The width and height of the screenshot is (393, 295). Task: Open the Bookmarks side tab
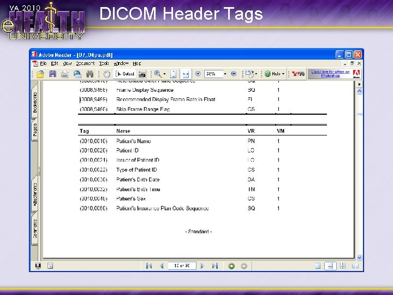(x=35, y=102)
